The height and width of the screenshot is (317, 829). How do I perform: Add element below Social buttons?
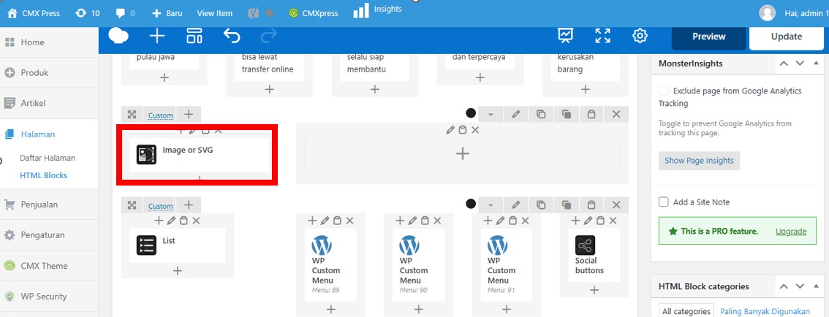pos(594,290)
